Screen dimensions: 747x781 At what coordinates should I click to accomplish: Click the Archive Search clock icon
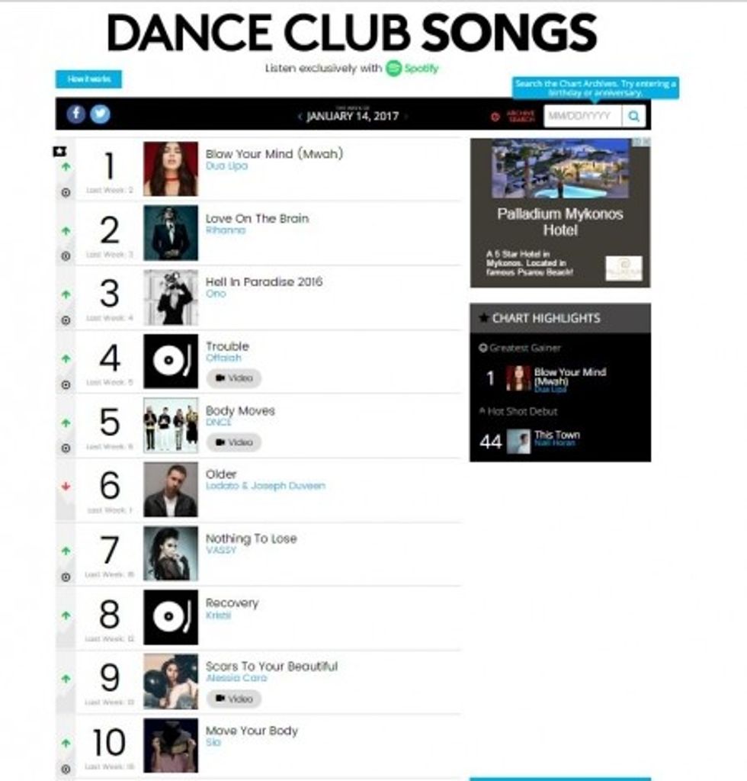495,117
